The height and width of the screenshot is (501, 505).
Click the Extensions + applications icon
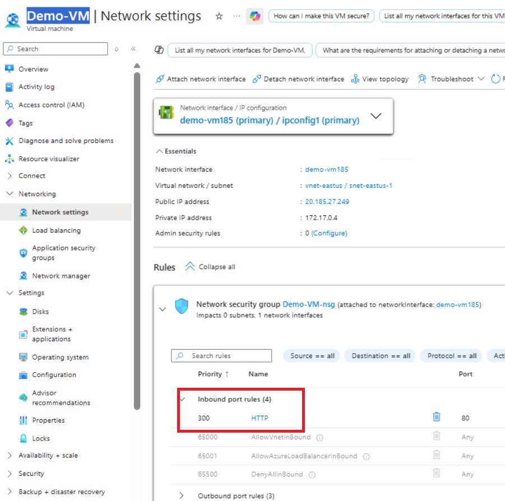(x=23, y=334)
